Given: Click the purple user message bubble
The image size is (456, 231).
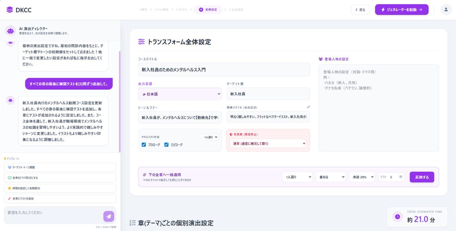Looking at the screenshot, I should point(69,84).
